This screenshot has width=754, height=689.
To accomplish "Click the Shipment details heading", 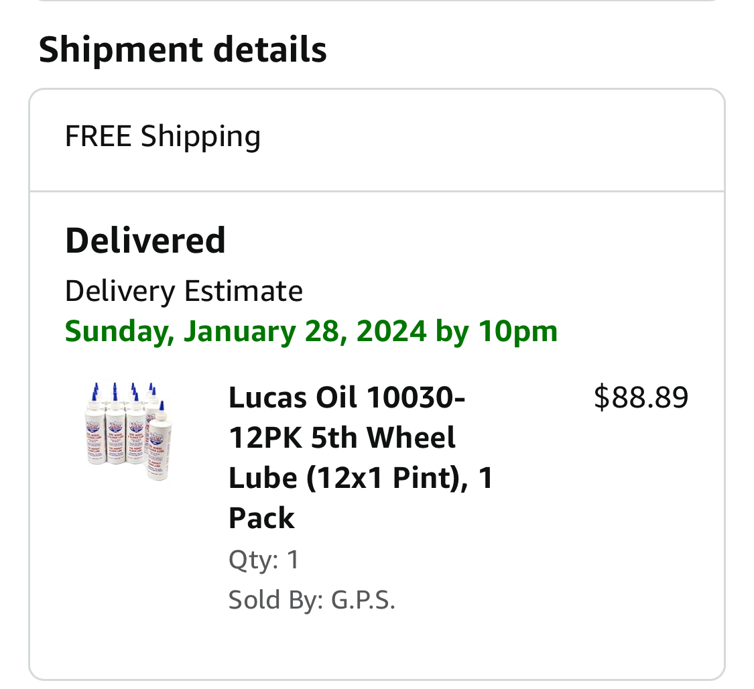I will click(x=182, y=50).
